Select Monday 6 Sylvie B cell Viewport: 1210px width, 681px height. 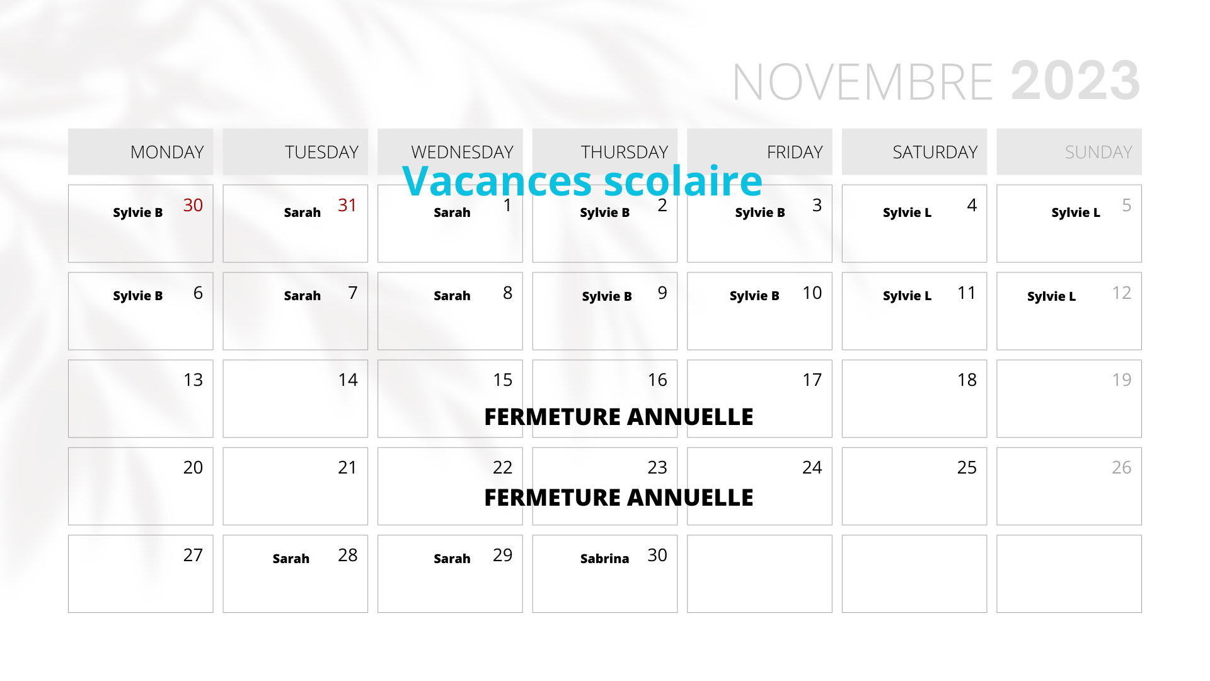tap(141, 311)
